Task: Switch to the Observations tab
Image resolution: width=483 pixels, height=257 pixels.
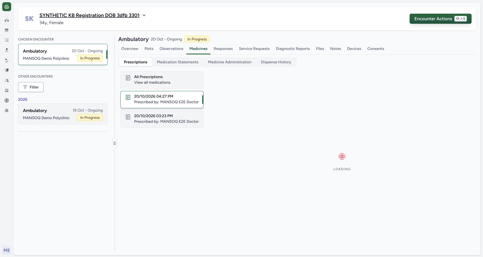Action: click(171, 49)
